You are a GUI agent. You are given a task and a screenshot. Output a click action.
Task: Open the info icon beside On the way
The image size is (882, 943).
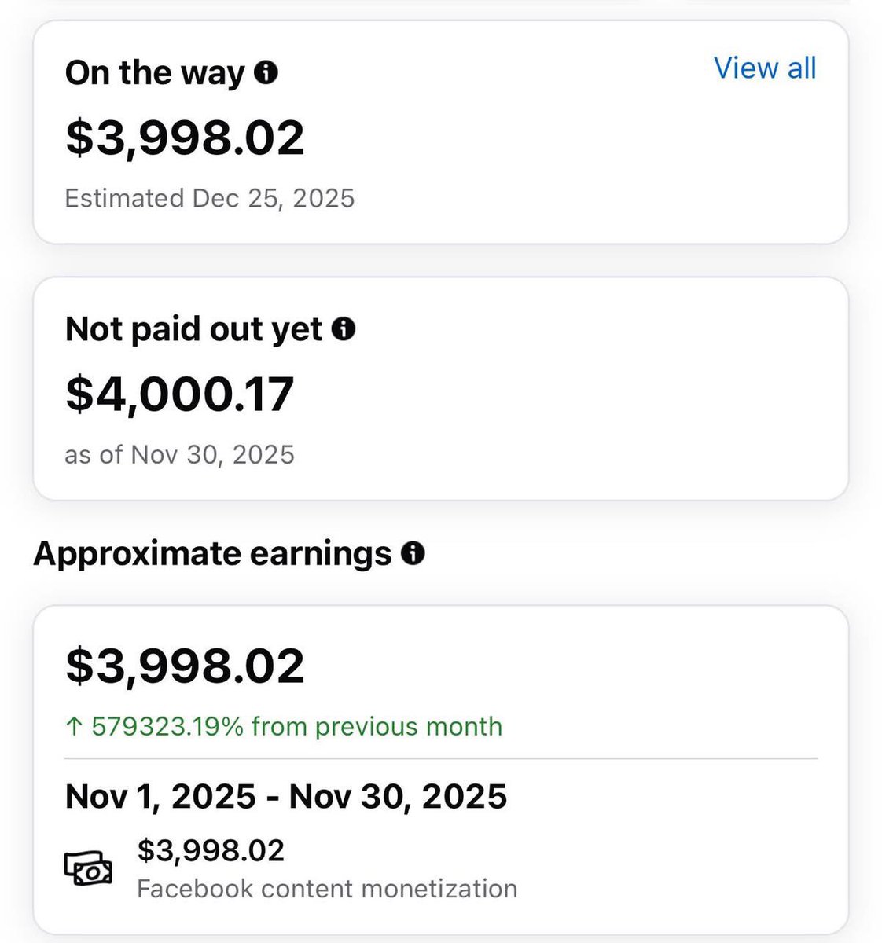click(x=266, y=73)
